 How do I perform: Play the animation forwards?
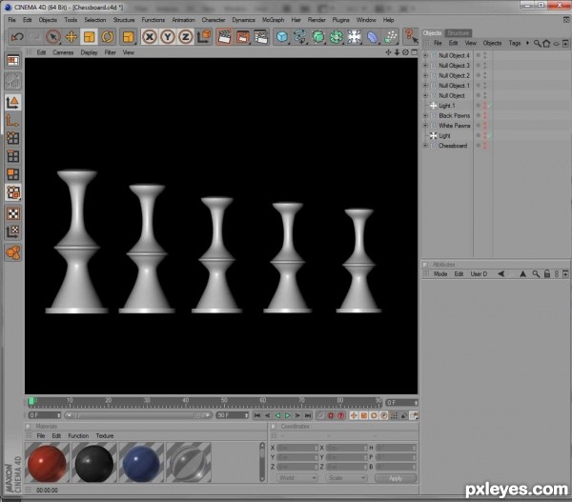coord(288,415)
